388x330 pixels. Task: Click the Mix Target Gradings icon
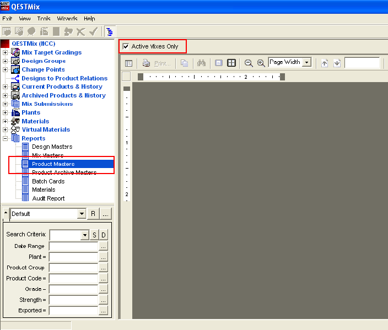tap(15, 52)
